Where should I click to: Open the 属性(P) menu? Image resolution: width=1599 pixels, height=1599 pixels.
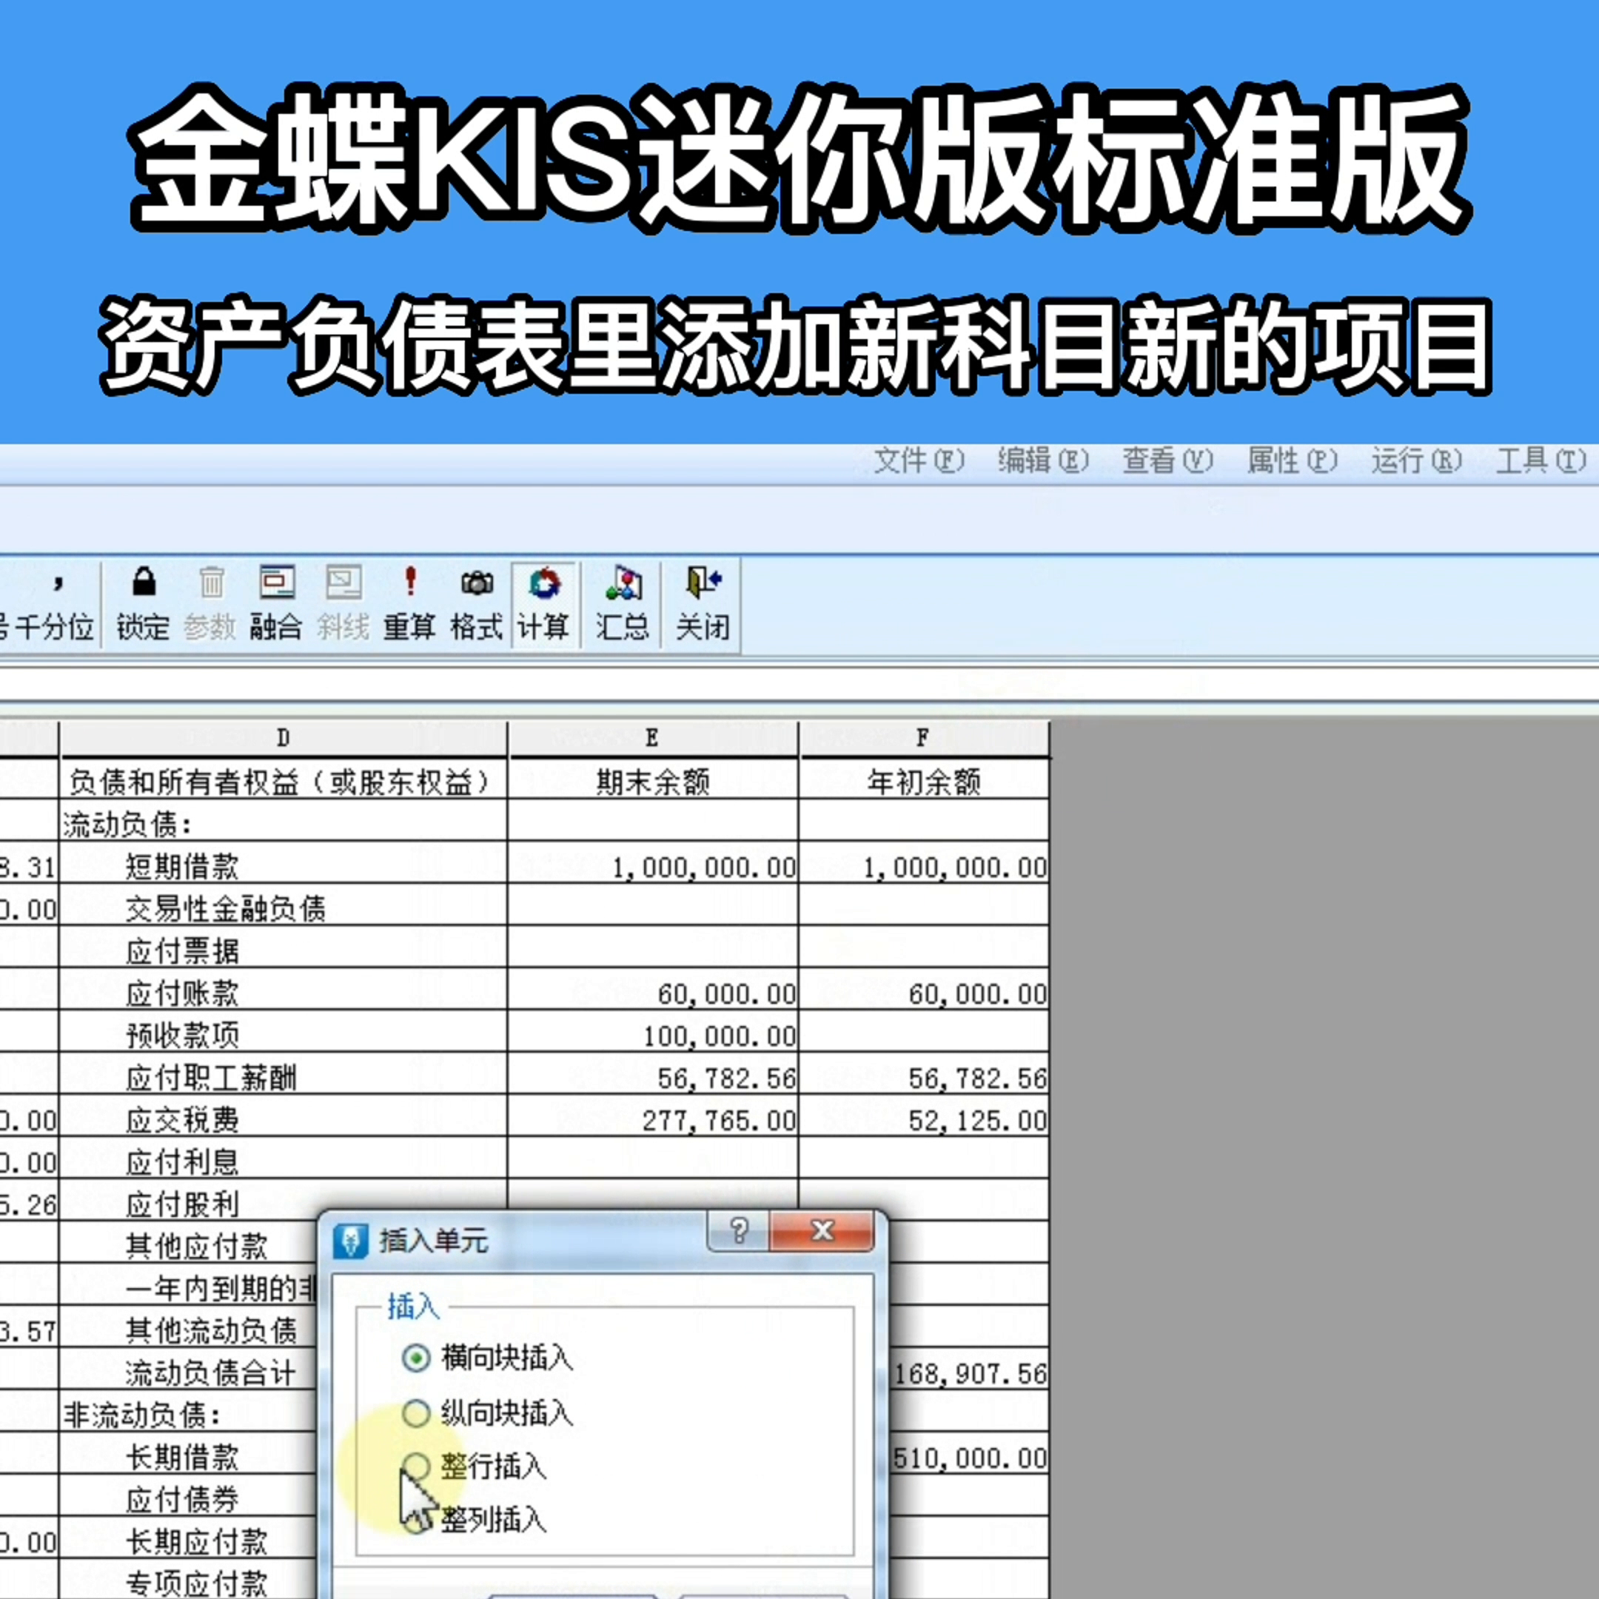coord(1292,460)
